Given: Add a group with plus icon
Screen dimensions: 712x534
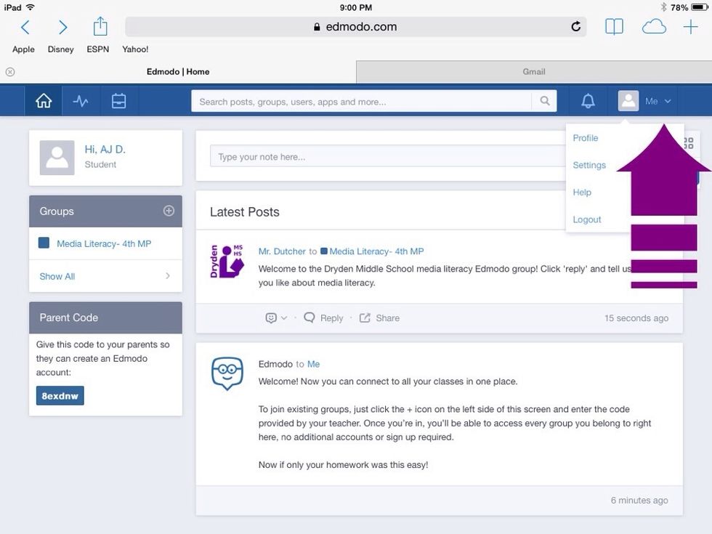Looking at the screenshot, I should (169, 211).
